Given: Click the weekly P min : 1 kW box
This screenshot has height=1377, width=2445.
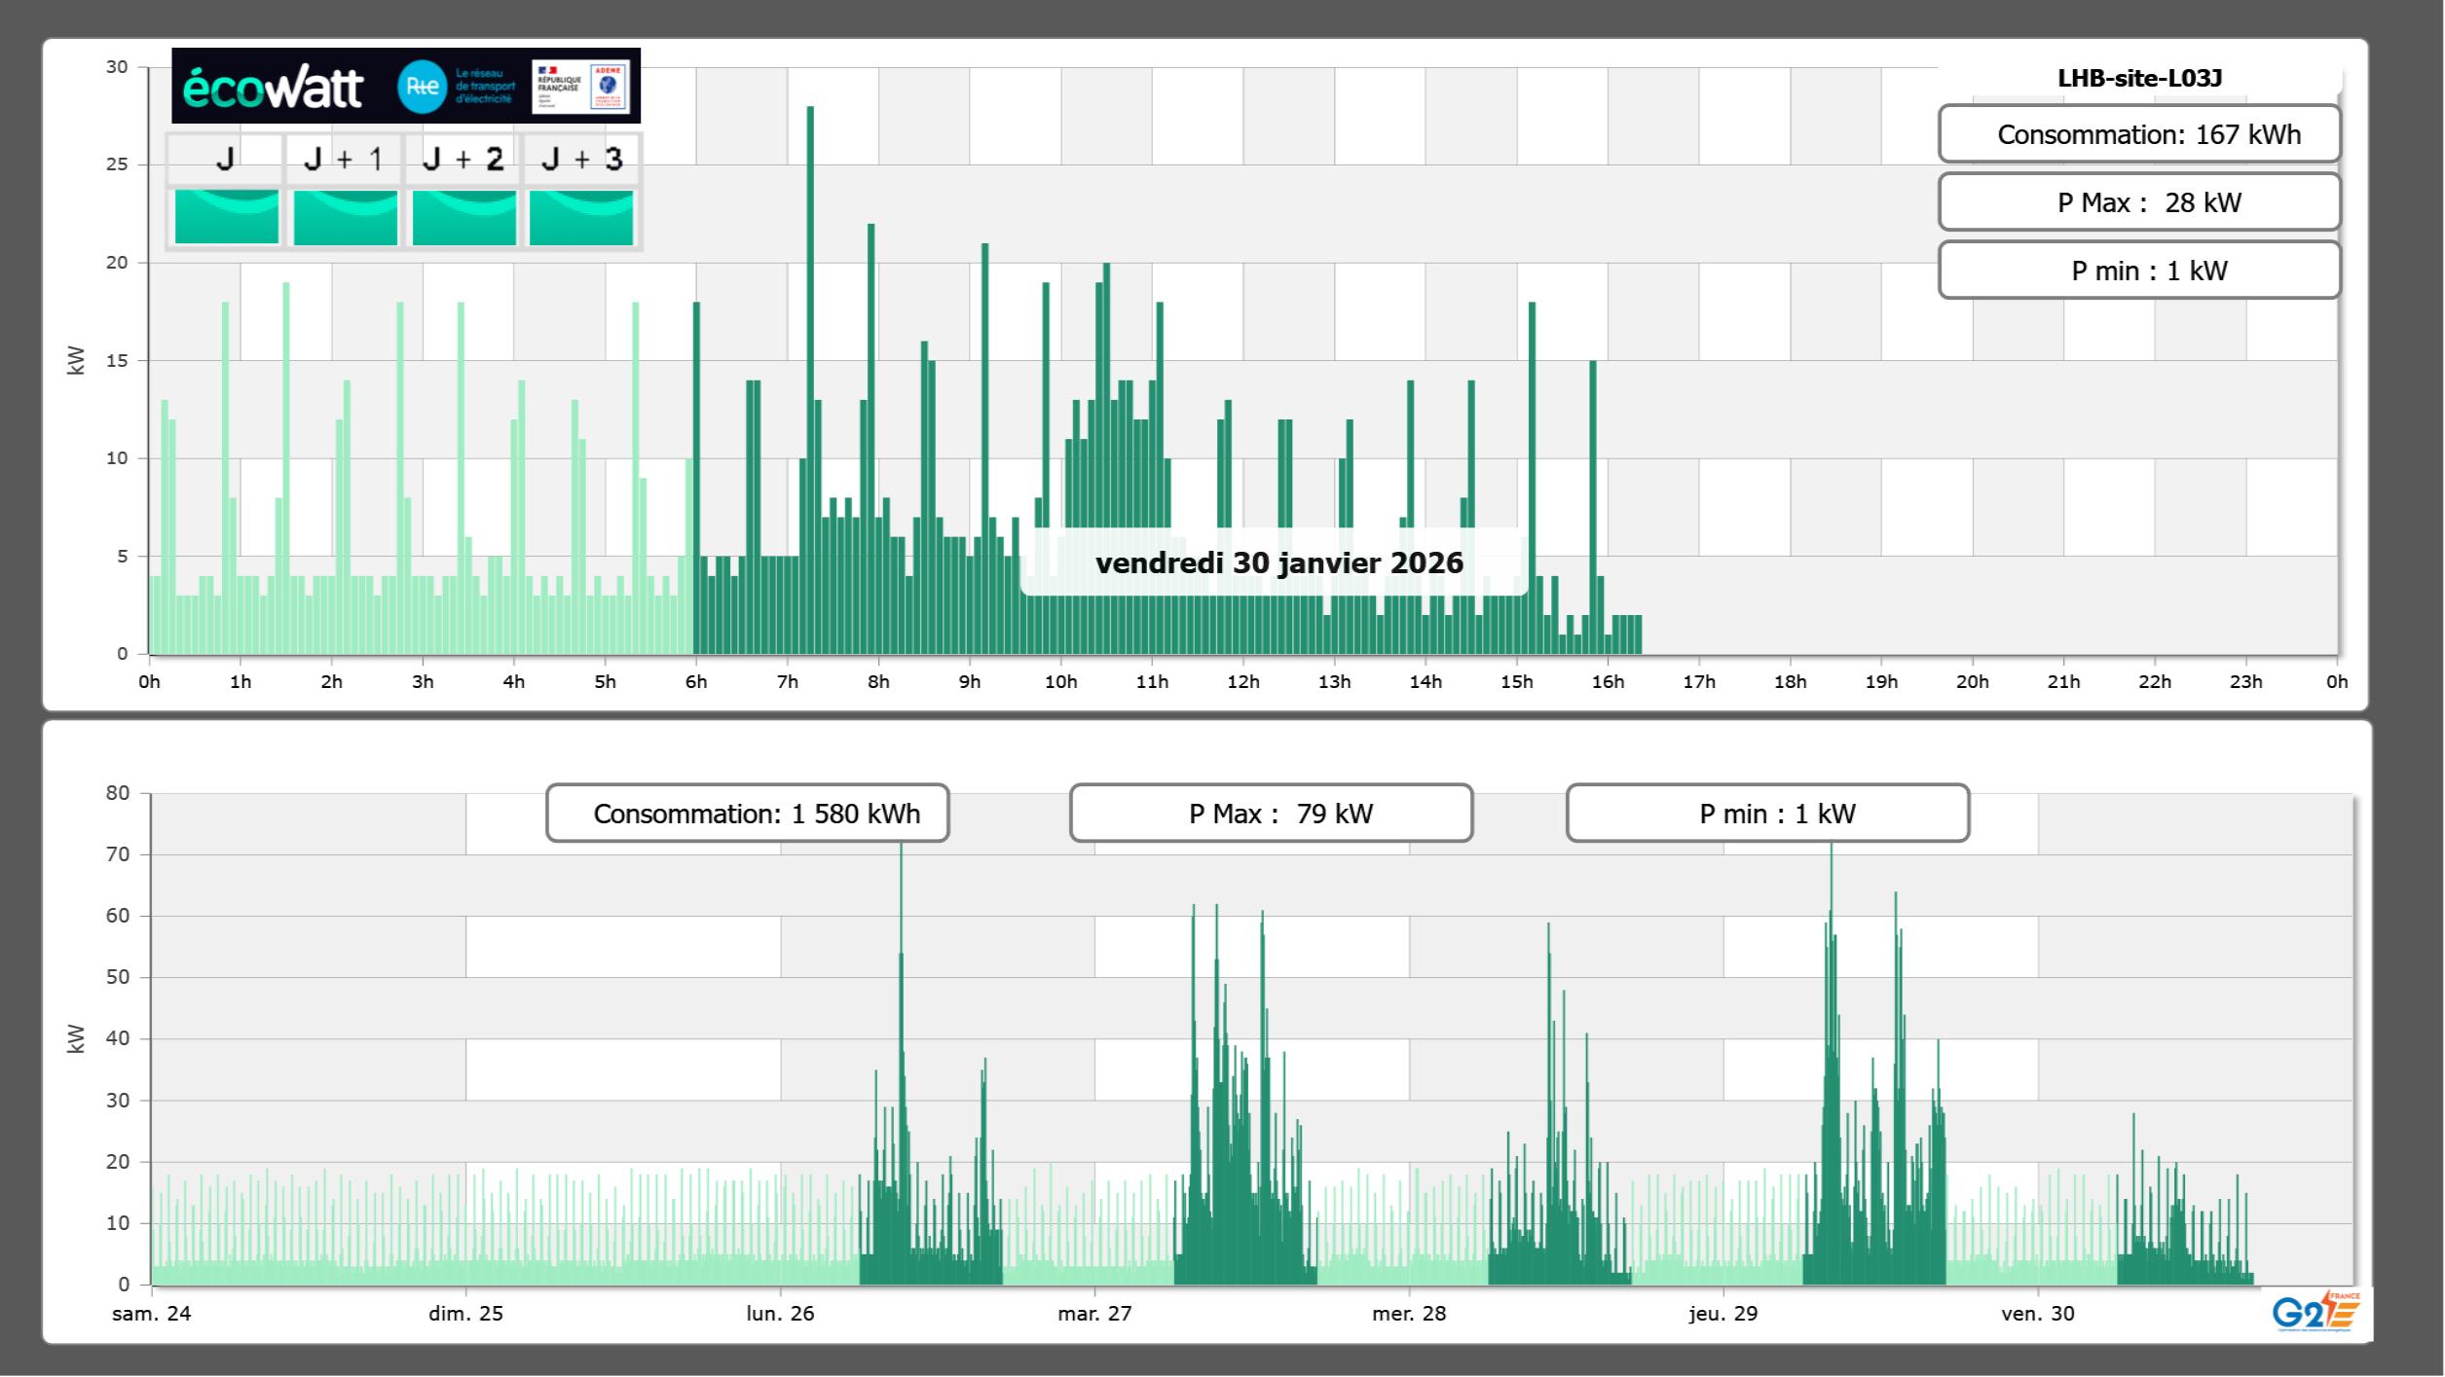Looking at the screenshot, I should (x=1767, y=814).
